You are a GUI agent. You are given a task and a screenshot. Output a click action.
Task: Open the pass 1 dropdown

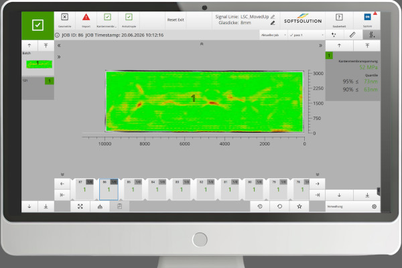(307, 35)
